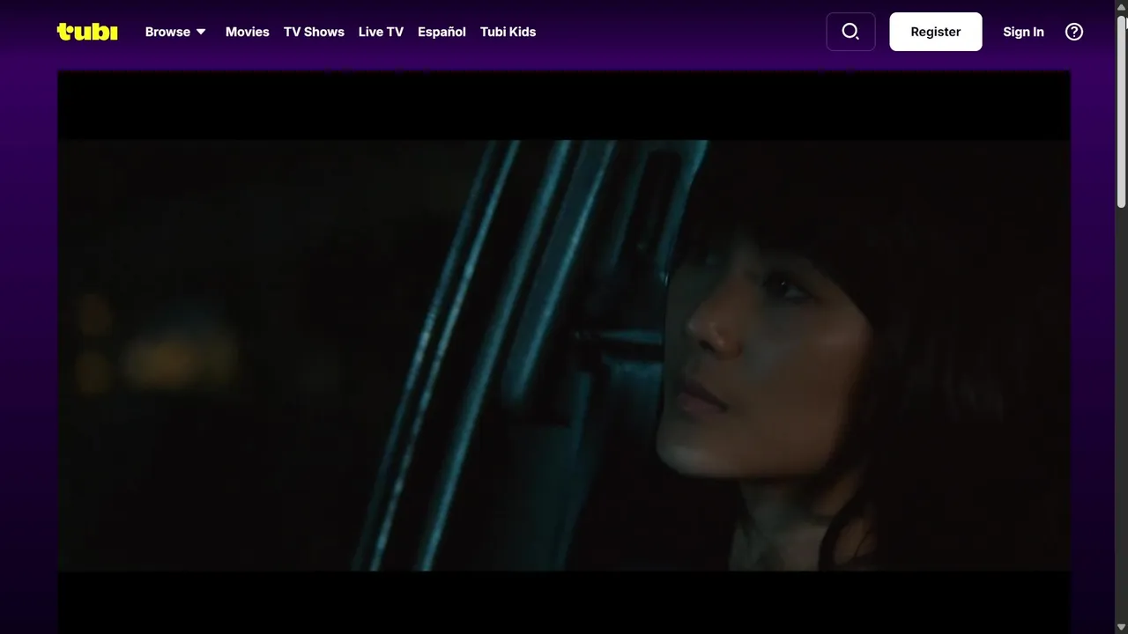Screen dimensions: 1128x634
Task: Click Sign In
Action: pos(1023,32)
